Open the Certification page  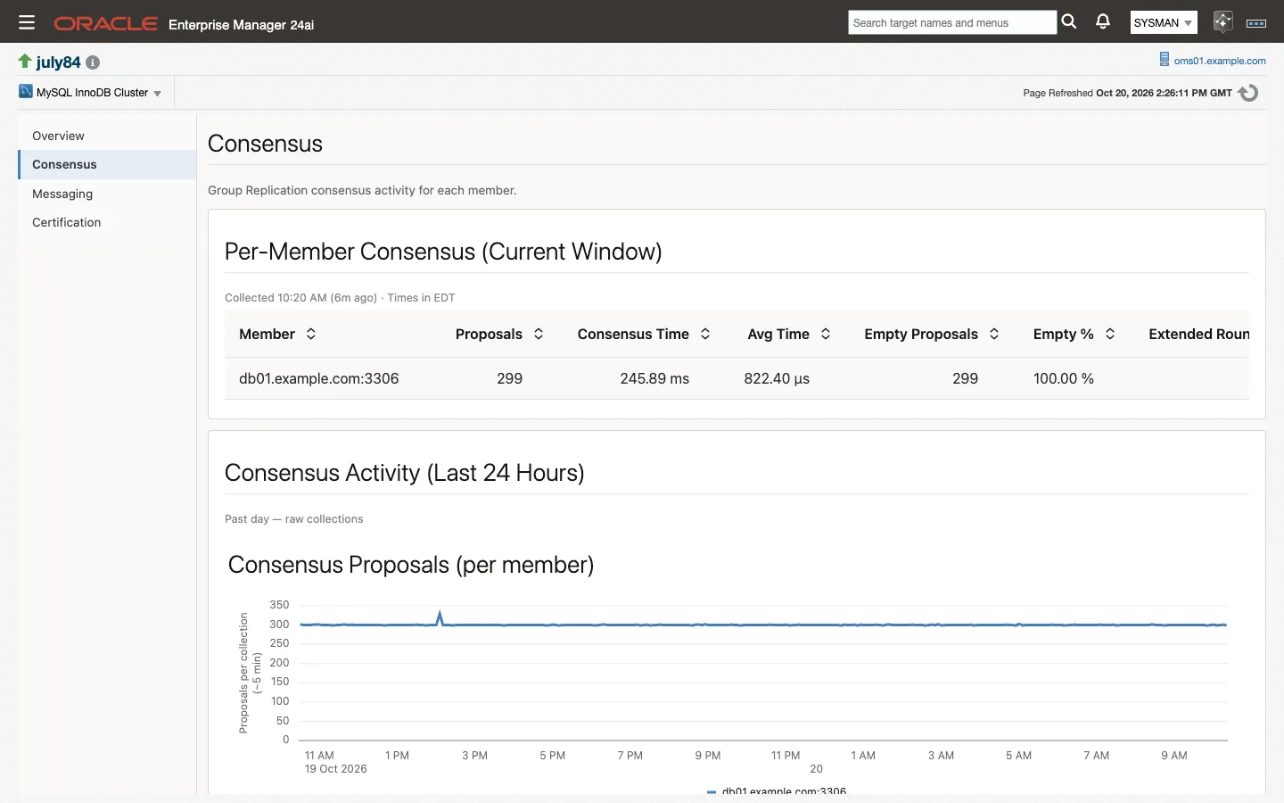107,222
